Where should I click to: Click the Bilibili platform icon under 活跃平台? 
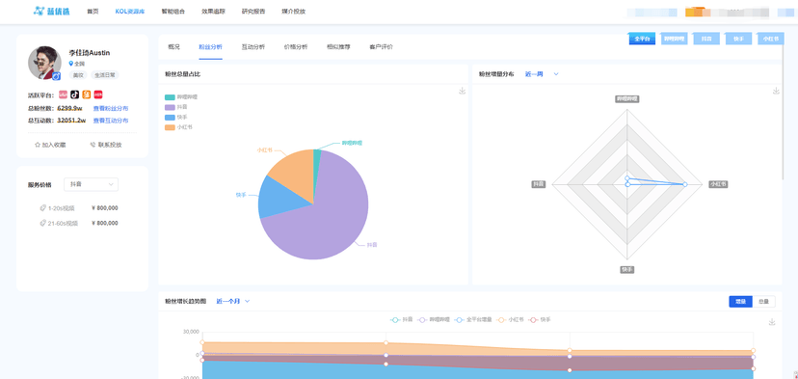(x=63, y=95)
